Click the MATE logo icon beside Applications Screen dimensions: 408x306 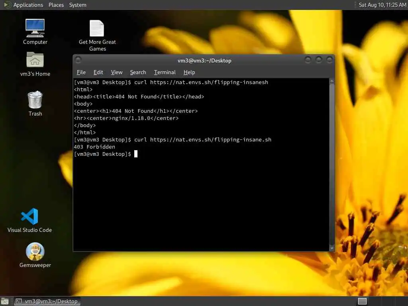[x=7, y=5]
